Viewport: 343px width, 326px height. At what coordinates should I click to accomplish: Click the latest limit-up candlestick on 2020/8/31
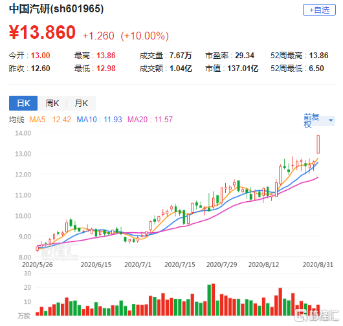(x=318, y=144)
